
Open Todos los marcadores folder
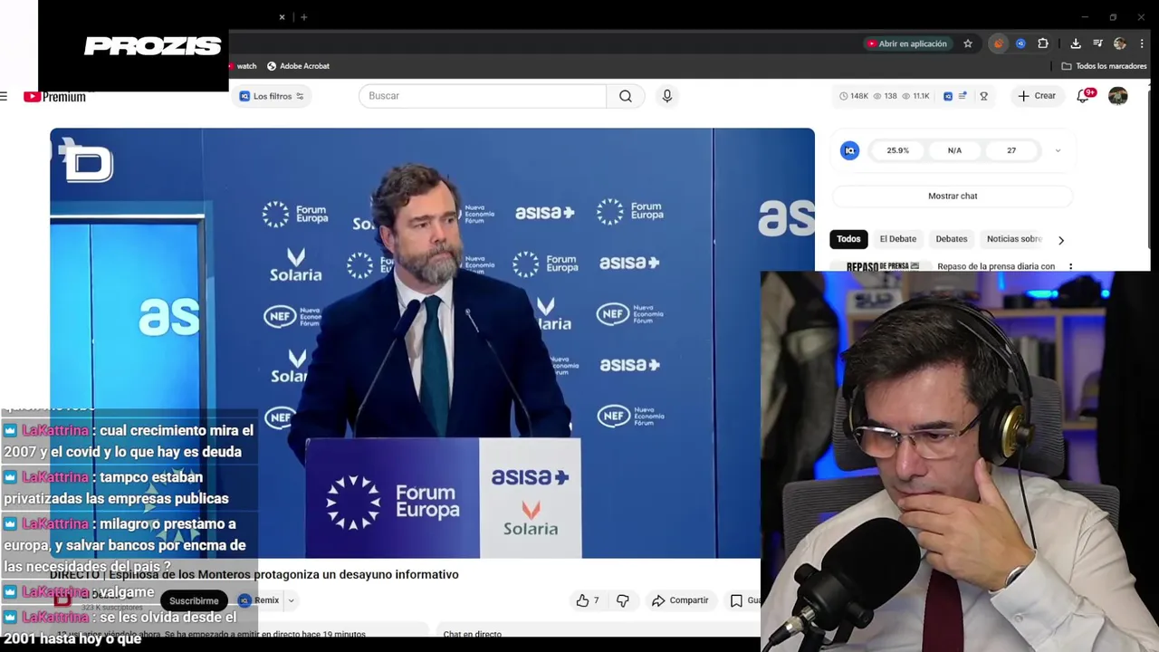coord(1104,66)
